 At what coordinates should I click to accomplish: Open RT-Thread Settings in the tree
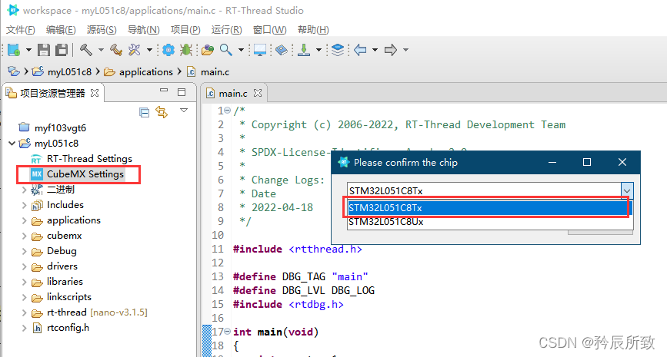pyautogui.click(x=89, y=159)
